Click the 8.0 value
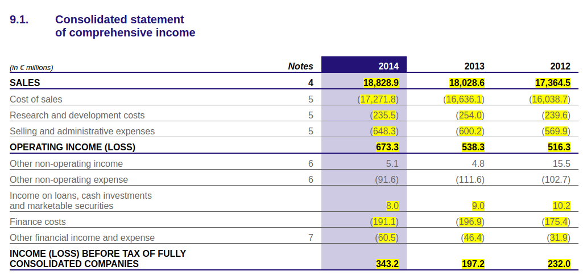Viewport: 587px width, 279px height. point(392,206)
